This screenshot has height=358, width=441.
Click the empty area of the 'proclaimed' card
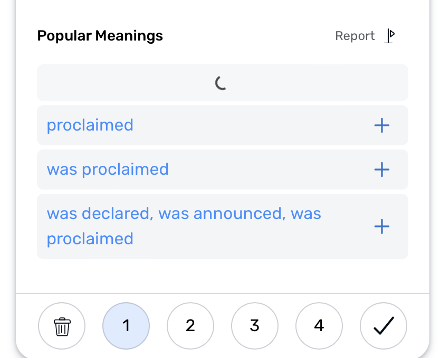(253, 125)
